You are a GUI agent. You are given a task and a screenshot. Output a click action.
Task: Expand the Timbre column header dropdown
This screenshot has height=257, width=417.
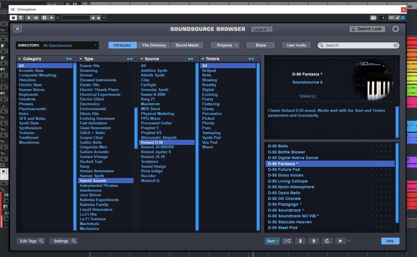point(203,59)
